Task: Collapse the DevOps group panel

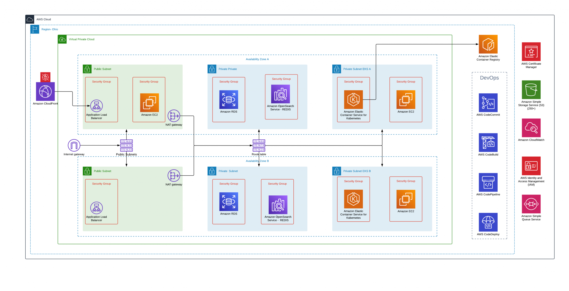Action: 490,78
